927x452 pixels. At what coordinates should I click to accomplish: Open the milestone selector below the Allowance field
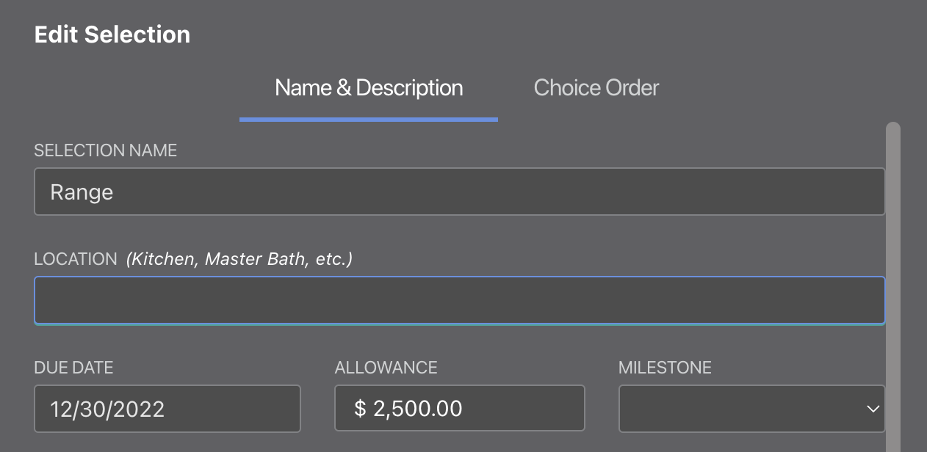point(752,409)
